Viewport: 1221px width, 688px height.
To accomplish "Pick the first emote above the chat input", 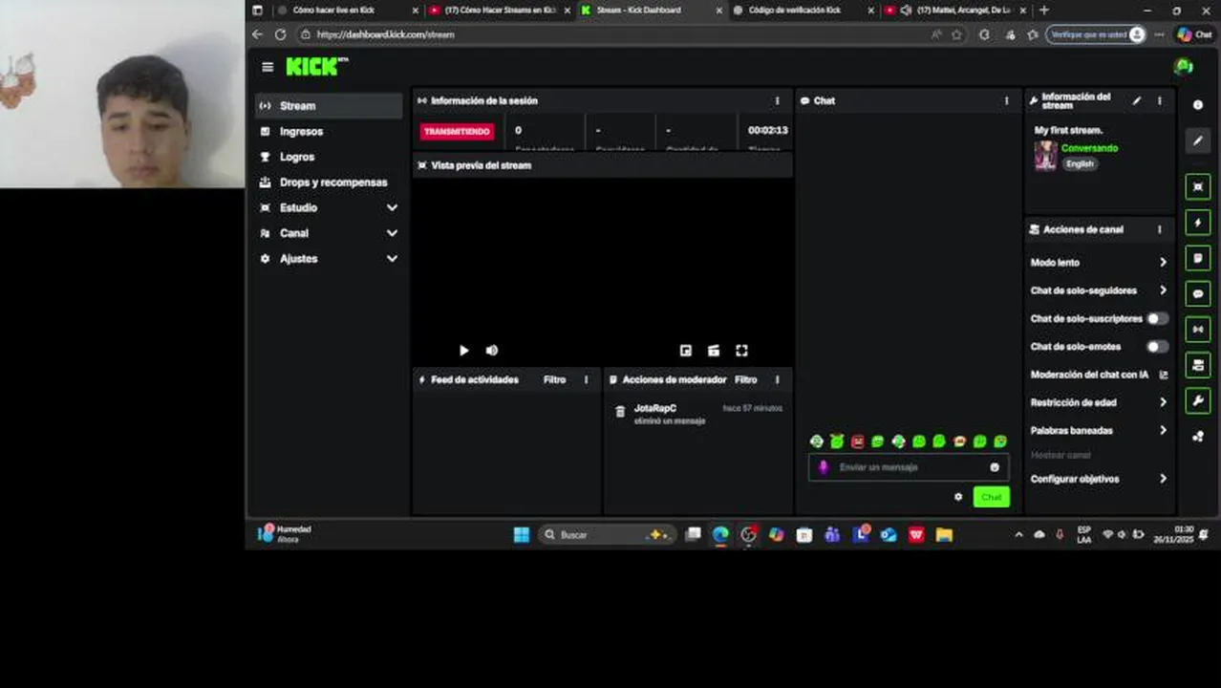I will [x=816, y=441].
